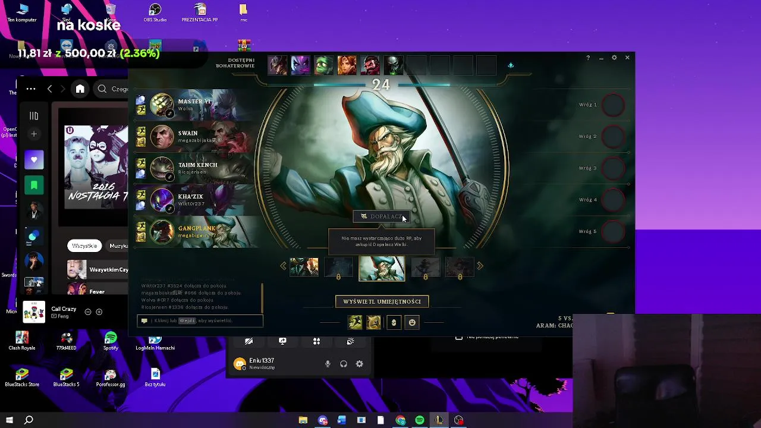Click Spotify create playlist plus icon
Image resolution: width=761 pixels, height=428 pixels.
pos(34,134)
